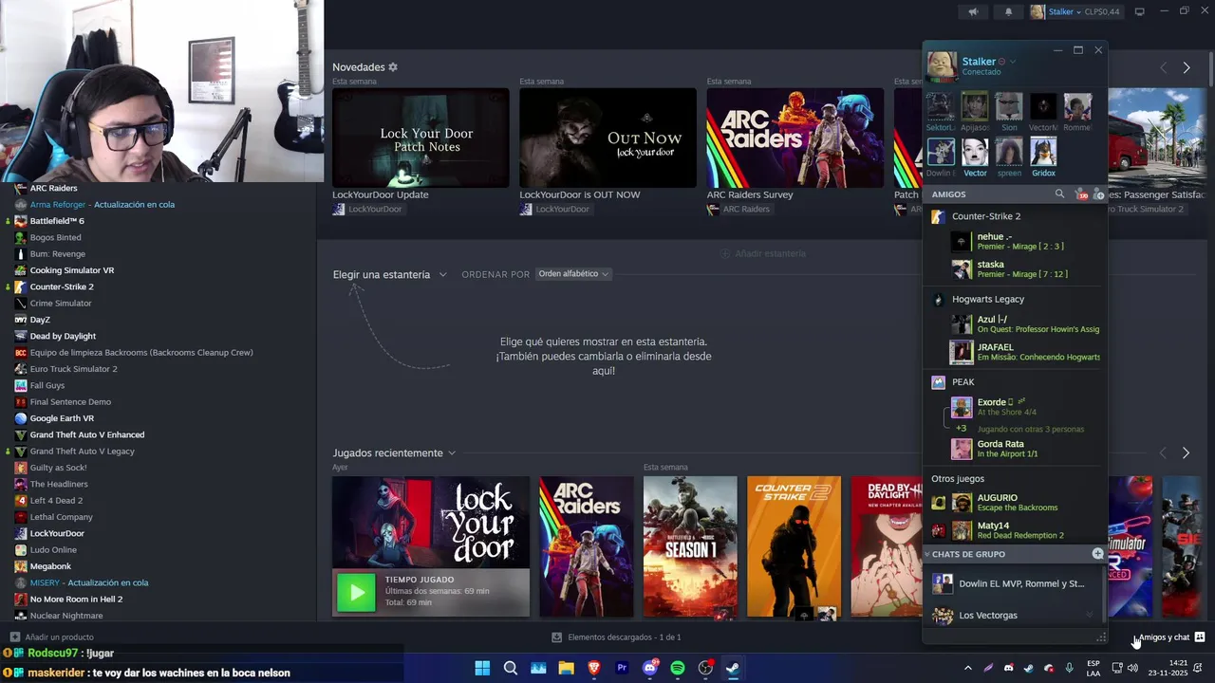Open File Explorer from the taskbar
Viewport: 1215px width, 683px height.
pyautogui.click(x=567, y=668)
